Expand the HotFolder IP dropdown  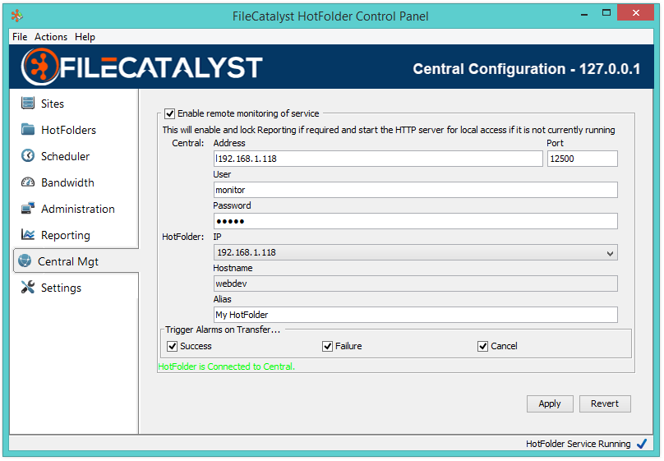(610, 253)
